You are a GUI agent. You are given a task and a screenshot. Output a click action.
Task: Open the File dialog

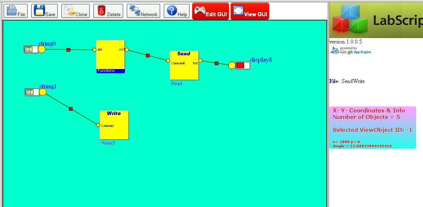(x=15, y=11)
